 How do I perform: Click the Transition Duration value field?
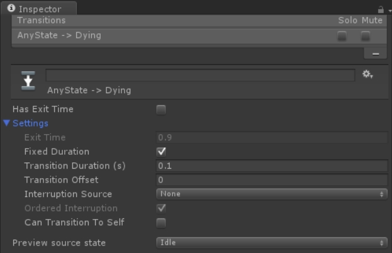[x=272, y=166]
